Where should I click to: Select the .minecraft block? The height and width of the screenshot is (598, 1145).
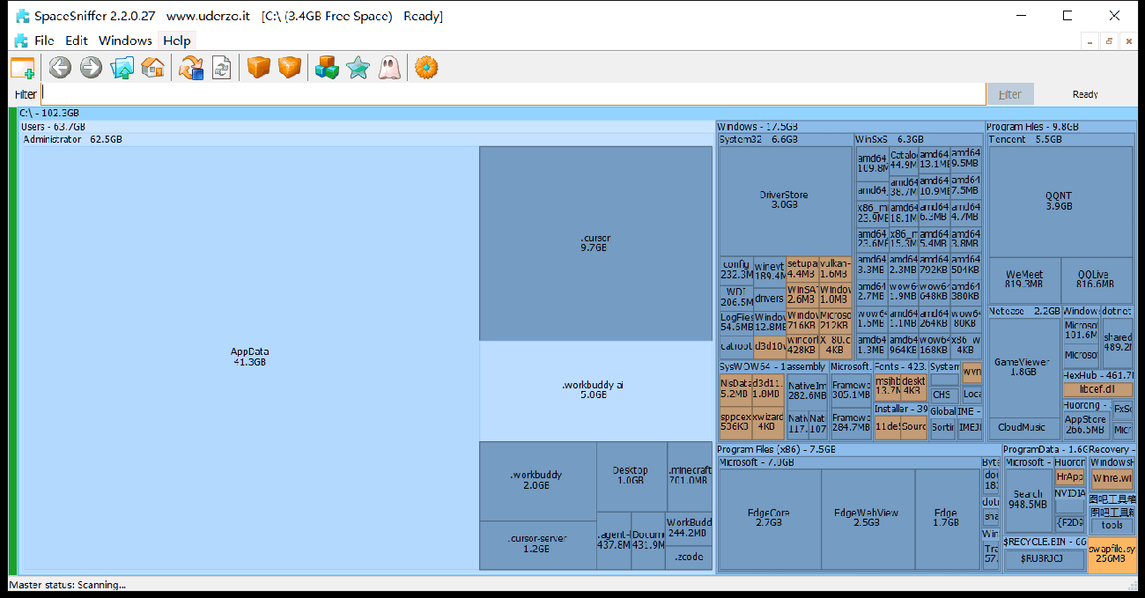click(689, 476)
